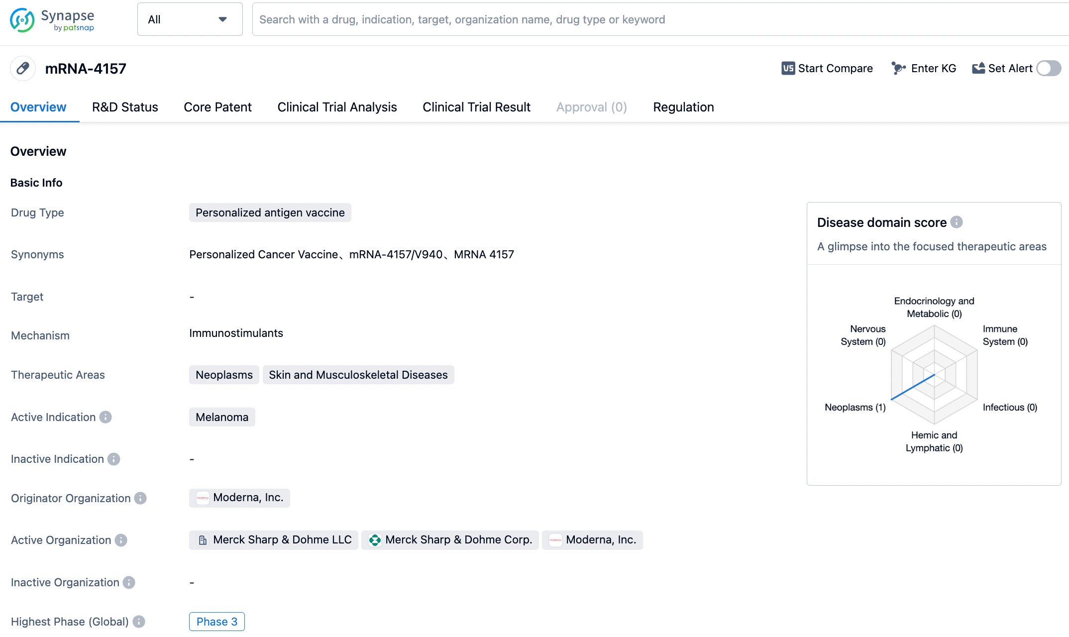Click the Melanoma indication tag
Viewport: 1069px width, 637px height.
point(222,417)
